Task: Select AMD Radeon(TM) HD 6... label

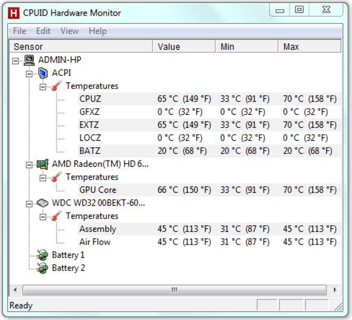Action: (100, 164)
